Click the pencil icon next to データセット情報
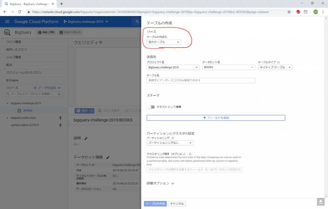The width and height of the screenshot is (328, 209). (x=108, y=157)
